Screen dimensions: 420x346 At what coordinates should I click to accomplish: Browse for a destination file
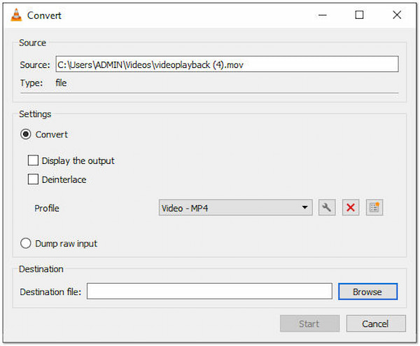(x=367, y=291)
